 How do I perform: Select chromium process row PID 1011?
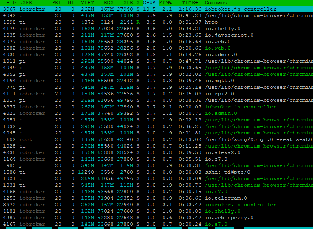[x=156, y=61]
